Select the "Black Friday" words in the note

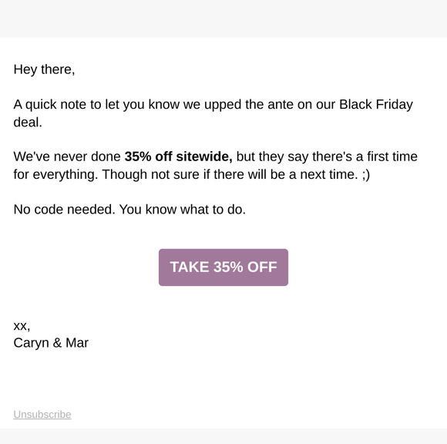coord(376,104)
